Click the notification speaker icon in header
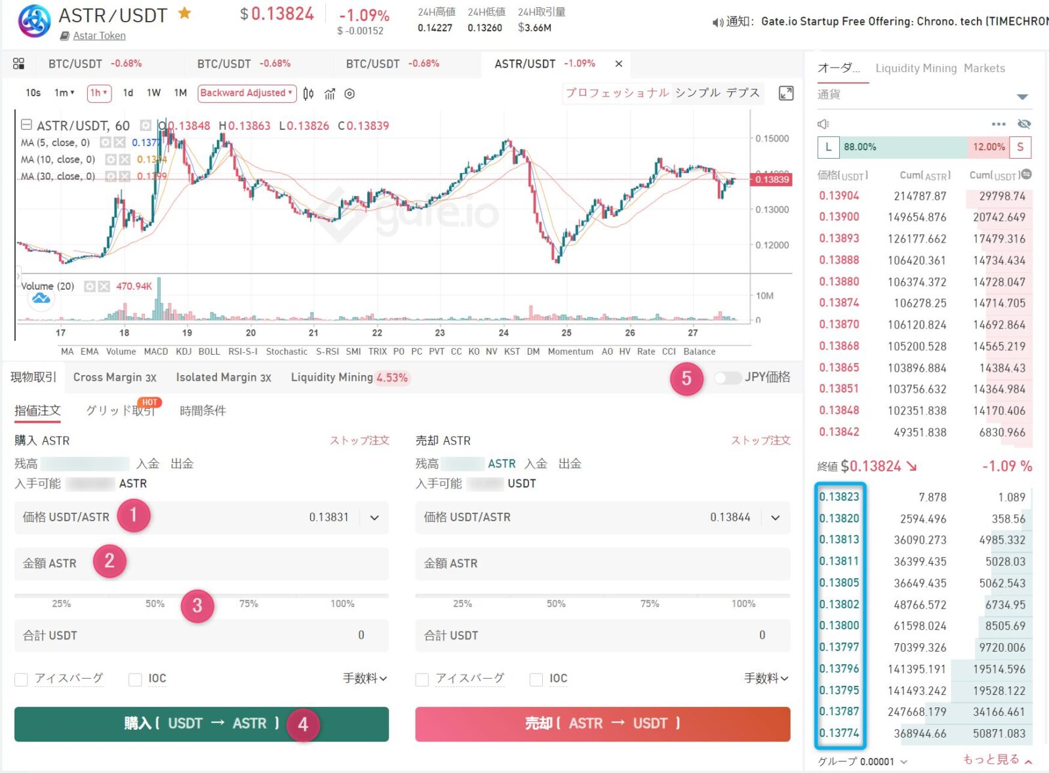Screen dimensions: 1049x773 (718, 22)
